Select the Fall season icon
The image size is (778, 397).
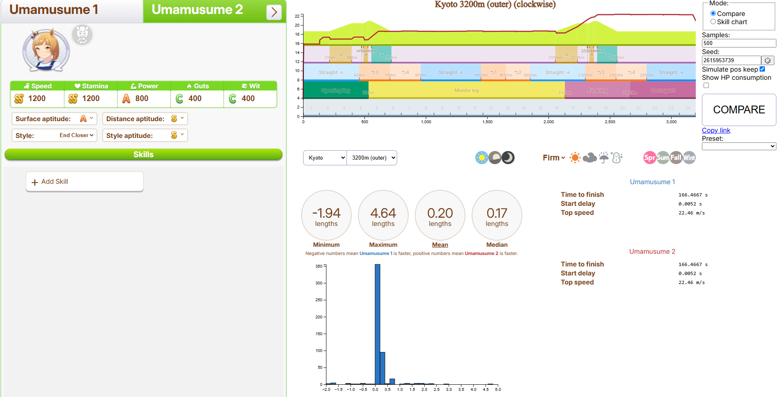pyautogui.click(x=676, y=158)
